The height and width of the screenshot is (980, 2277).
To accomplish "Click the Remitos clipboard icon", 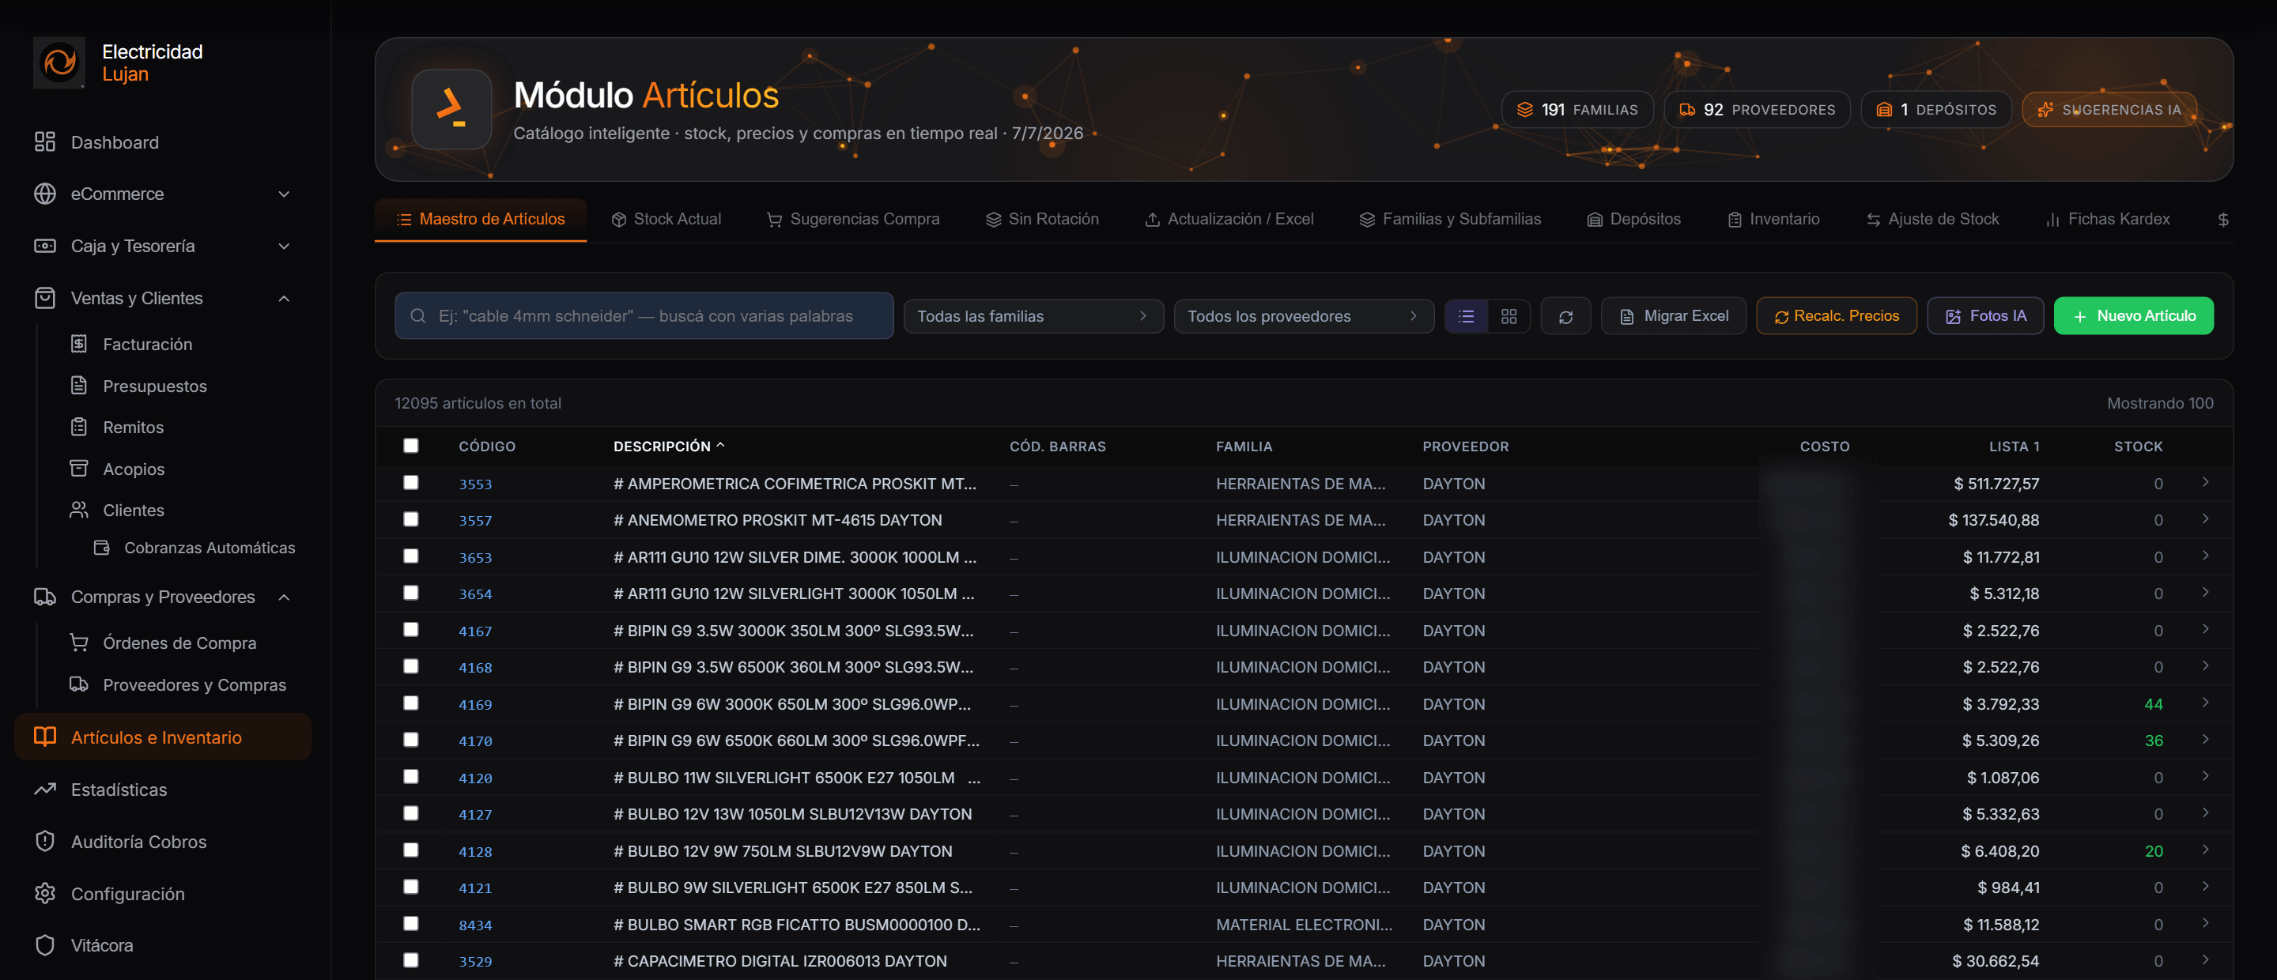I will [x=79, y=427].
